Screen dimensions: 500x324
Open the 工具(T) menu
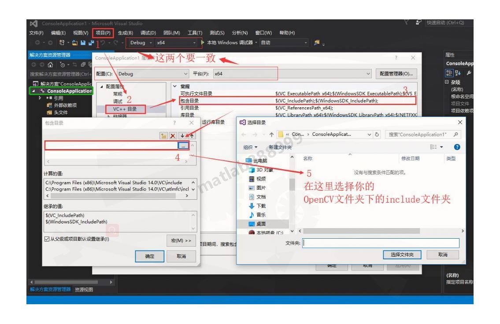[x=195, y=33]
